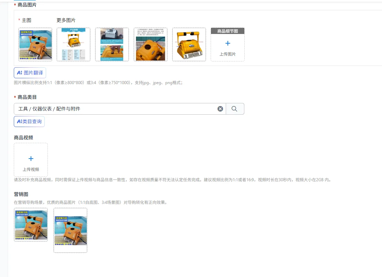Click the plus icon to upload detail image

228,43
